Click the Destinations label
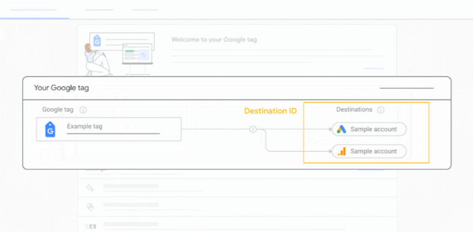The height and width of the screenshot is (232, 473). pyautogui.click(x=354, y=110)
